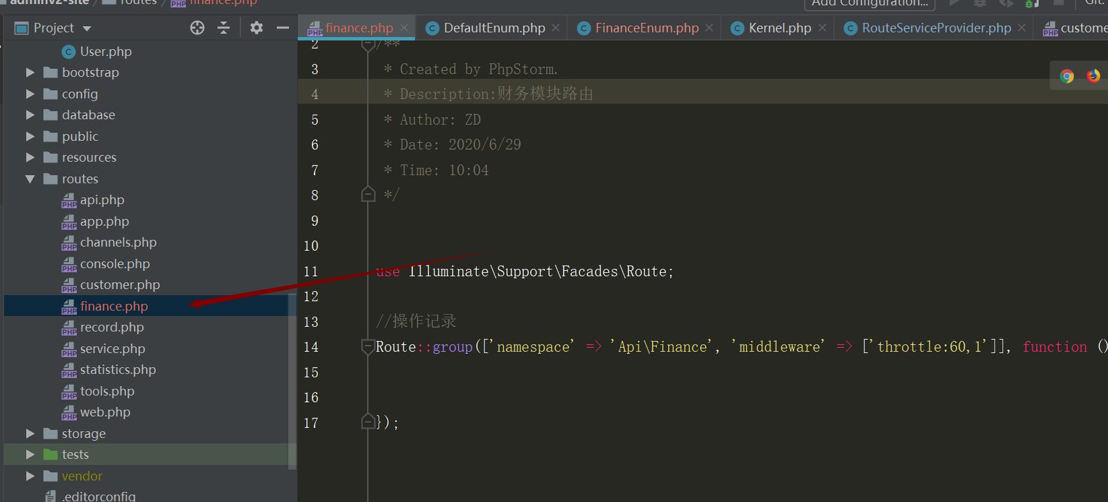The image size is (1108, 502).
Task: Click the collapse all icon in Project panel
Action: [224, 28]
